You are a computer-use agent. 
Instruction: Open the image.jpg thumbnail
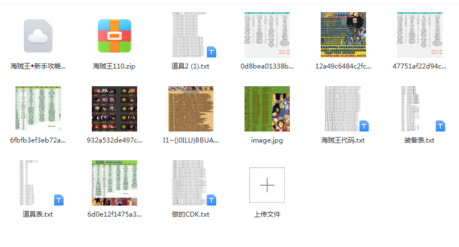[x=267, y=108]
